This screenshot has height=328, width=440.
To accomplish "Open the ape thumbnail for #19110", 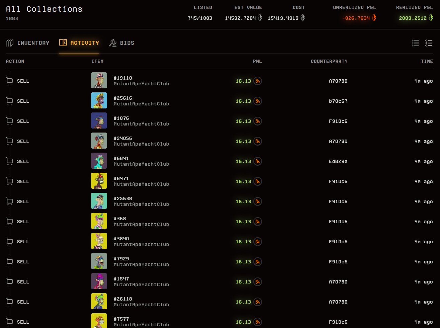I will tap(99, 80).
